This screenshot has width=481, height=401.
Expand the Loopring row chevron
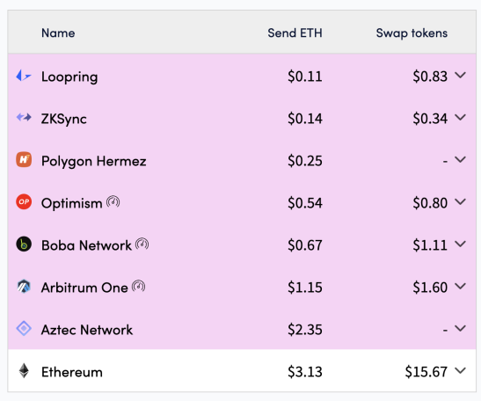(x=460, y=75)
